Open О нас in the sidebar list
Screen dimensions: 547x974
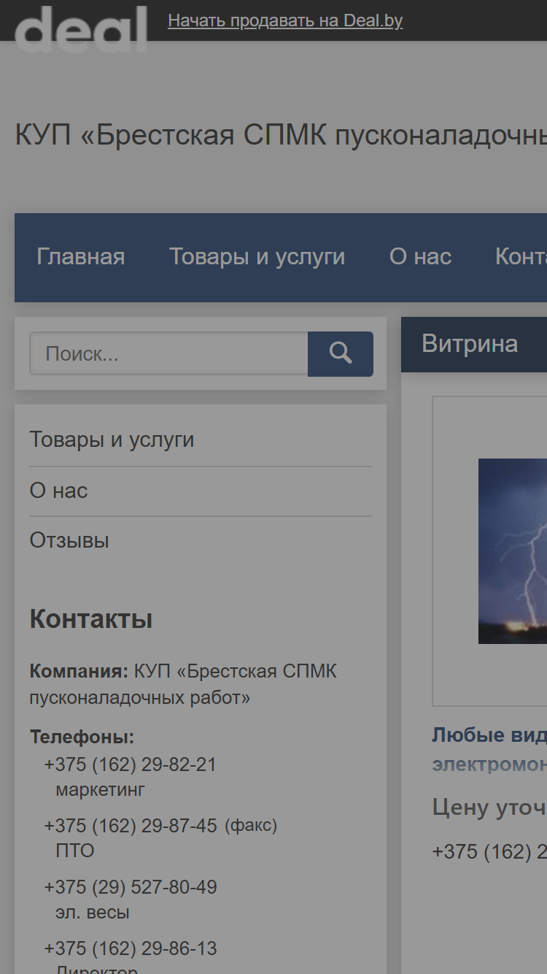[x=58, y=491]
